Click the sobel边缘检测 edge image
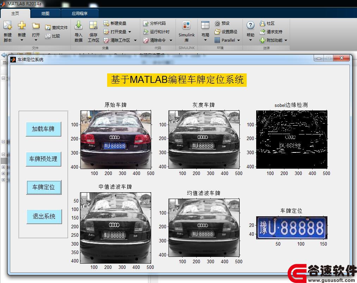Image resolution: width=357 pixels, height=283 pixels. (292, 140)
